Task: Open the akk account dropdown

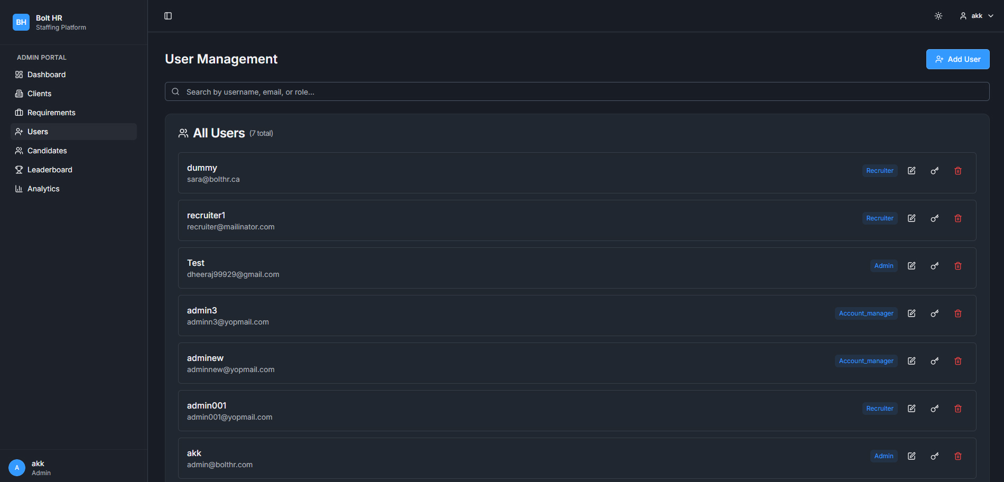Action: (977, 16)
